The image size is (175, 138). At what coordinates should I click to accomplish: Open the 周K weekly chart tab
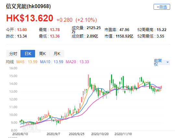[42, 54]
